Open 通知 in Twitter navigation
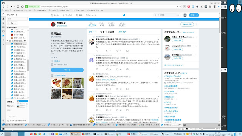Screen dimensions: 242x136 click(x=79, y=15)
